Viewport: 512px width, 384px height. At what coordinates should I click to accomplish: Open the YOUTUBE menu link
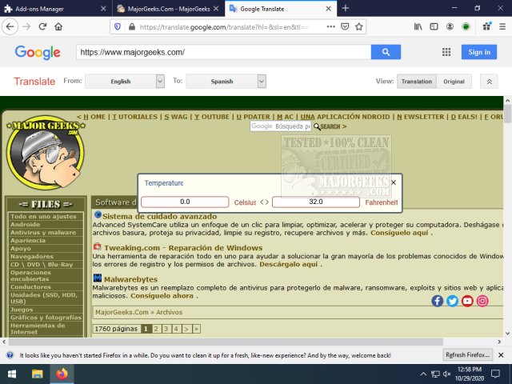coord(212,117)
